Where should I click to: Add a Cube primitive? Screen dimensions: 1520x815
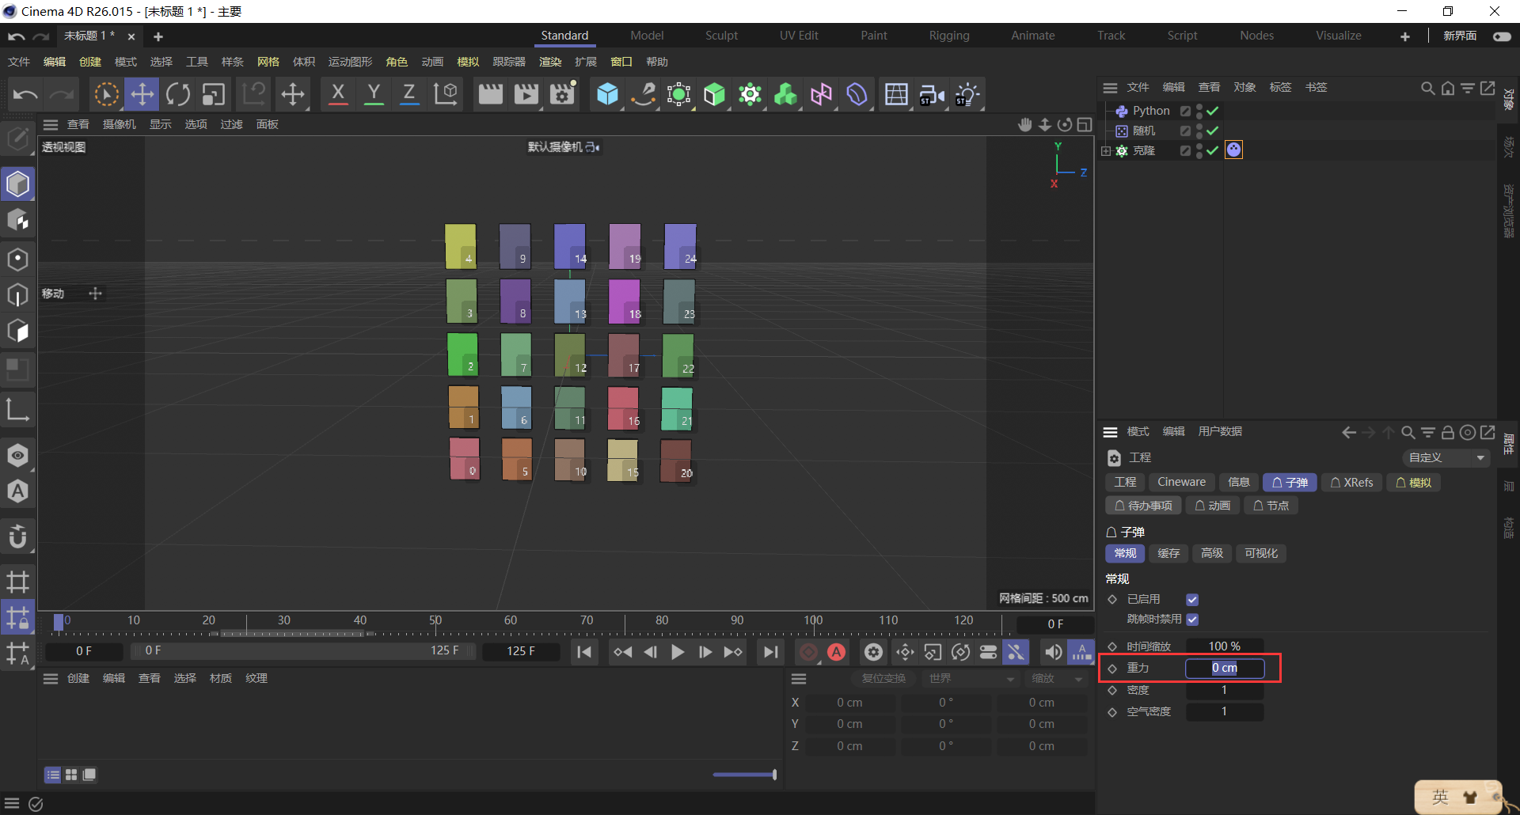coord(607,94)
